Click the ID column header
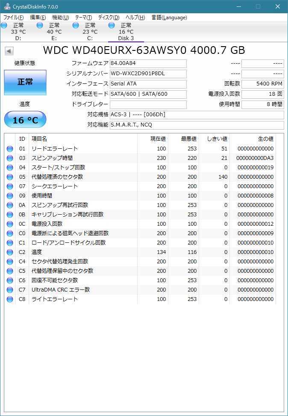 point(22,139)
